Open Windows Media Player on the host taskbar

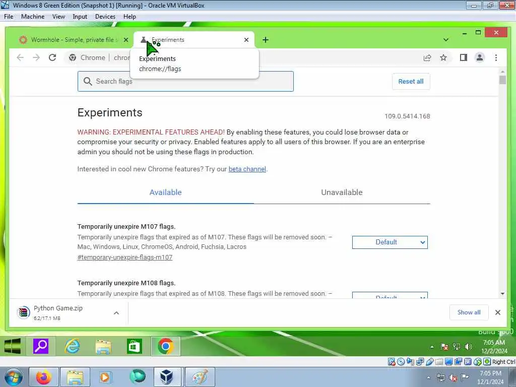pyautogui.click(x=105, y=377)
